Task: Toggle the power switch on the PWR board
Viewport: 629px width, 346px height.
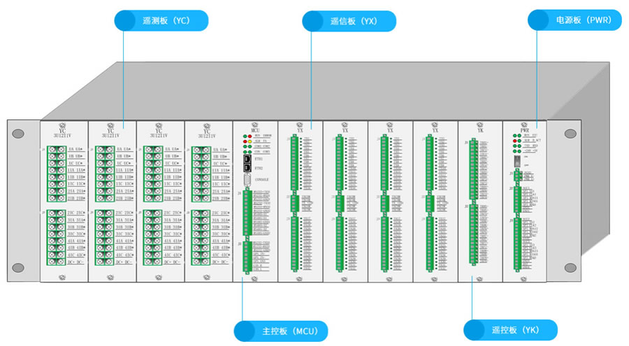Action: (517, 161)
